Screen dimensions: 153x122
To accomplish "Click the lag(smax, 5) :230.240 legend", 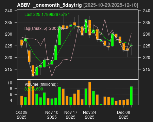I will [x=45, y=28].
